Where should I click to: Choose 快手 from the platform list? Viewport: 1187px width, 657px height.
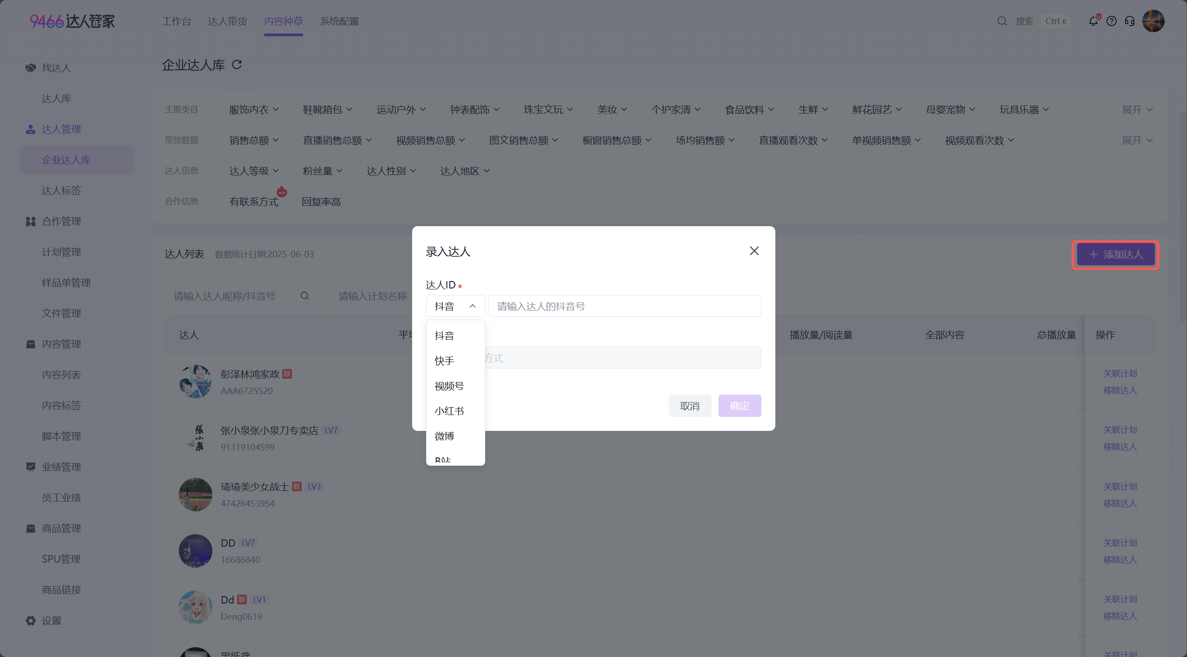pyautogui.click(x=455, y=361)
